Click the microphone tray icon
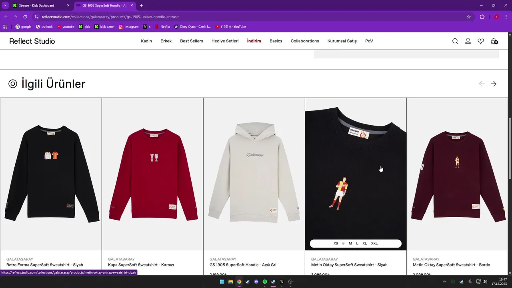Image resolution: width=512 pixels, height=288 pixels. 470,282
